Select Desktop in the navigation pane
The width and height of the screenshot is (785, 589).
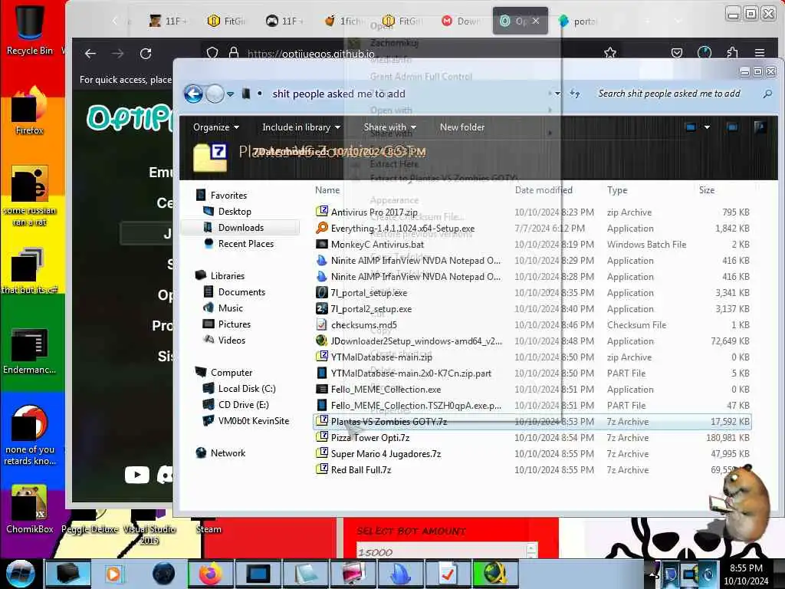235,212
